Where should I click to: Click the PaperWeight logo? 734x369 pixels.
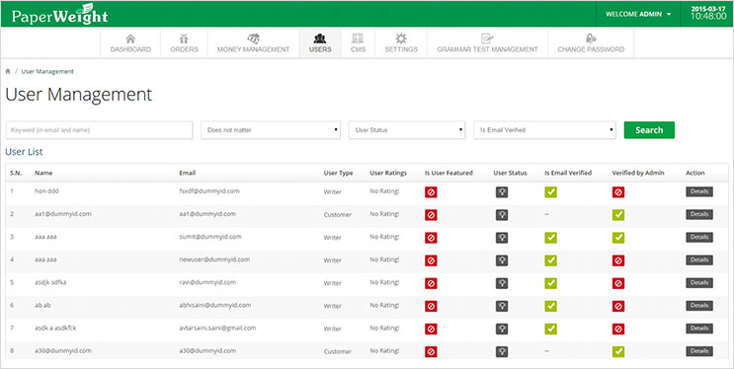click(59, 15)
